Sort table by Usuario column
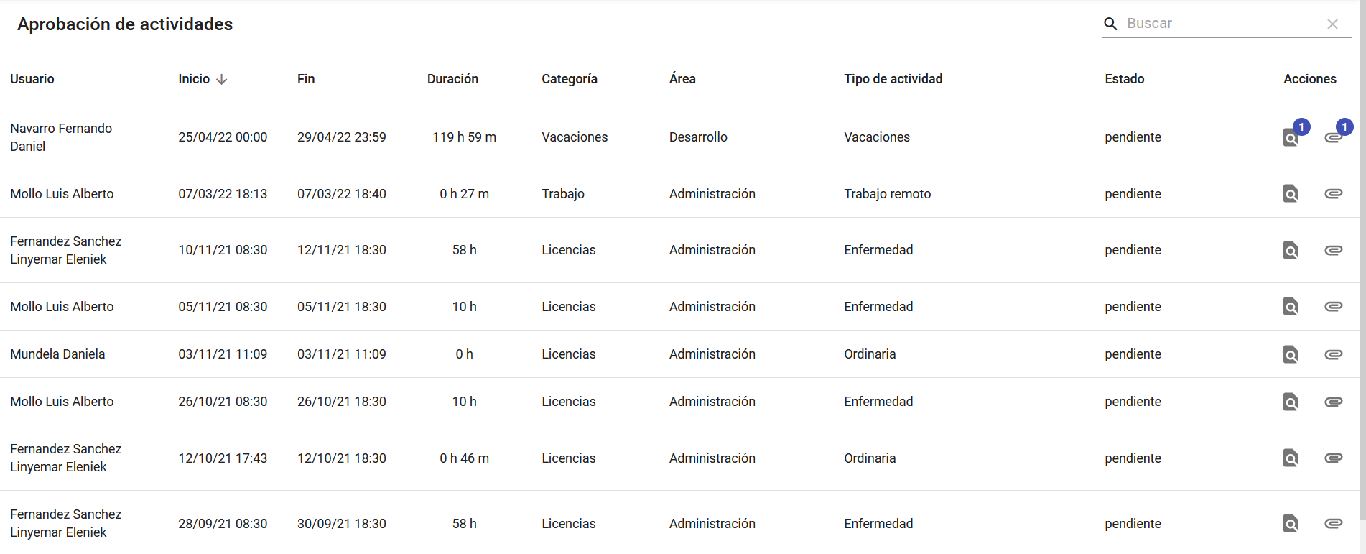This screenshot has width=1366, height=554. 32,79
